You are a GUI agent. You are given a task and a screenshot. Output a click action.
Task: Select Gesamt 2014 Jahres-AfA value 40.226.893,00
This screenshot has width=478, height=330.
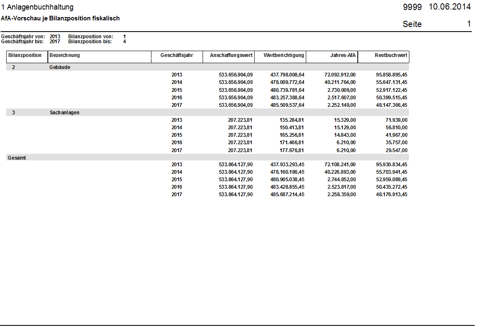tap(340, 172)
